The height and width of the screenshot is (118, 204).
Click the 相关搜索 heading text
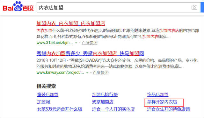coord(46,86)
